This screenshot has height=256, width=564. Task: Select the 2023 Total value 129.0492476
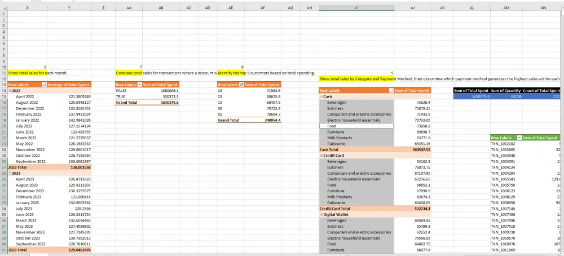(x=69, y=250)
